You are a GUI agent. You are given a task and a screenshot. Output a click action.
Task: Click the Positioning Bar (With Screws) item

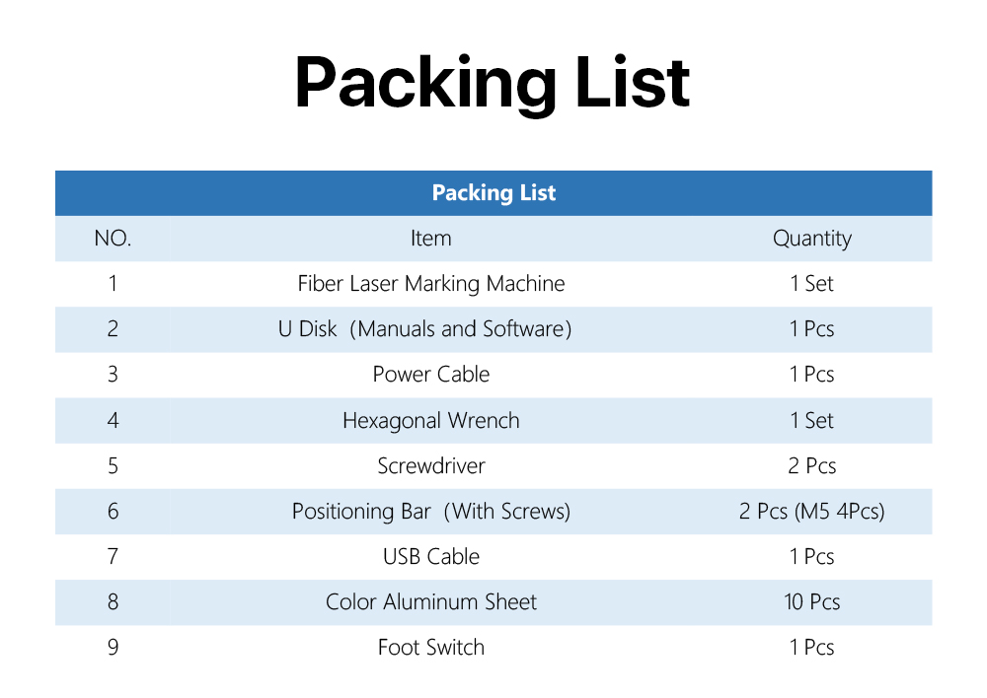[x=431, y=512]
